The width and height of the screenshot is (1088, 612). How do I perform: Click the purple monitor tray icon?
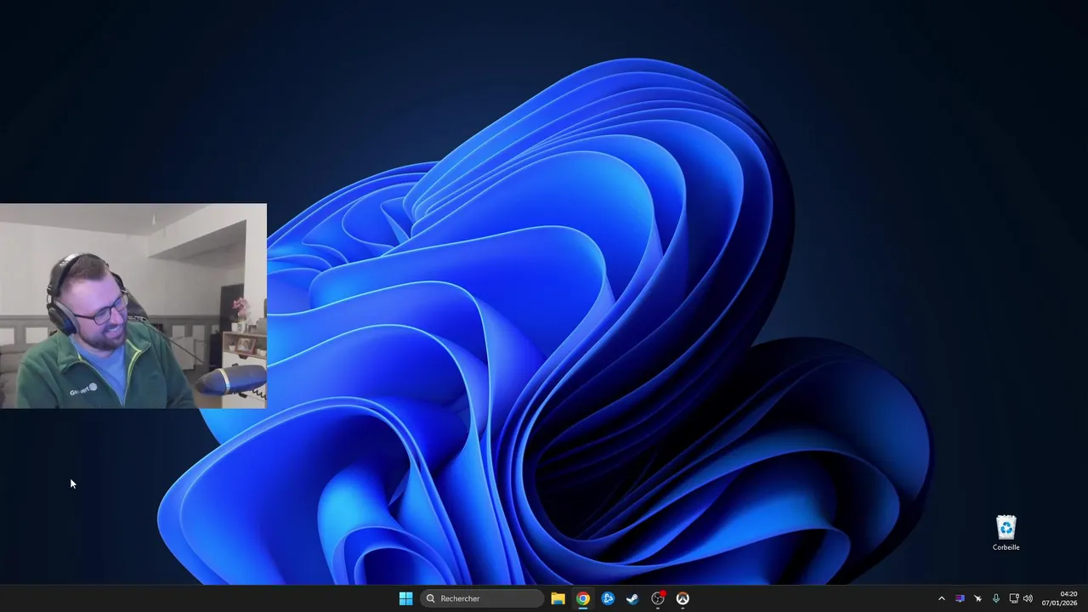tap(960, 598)
